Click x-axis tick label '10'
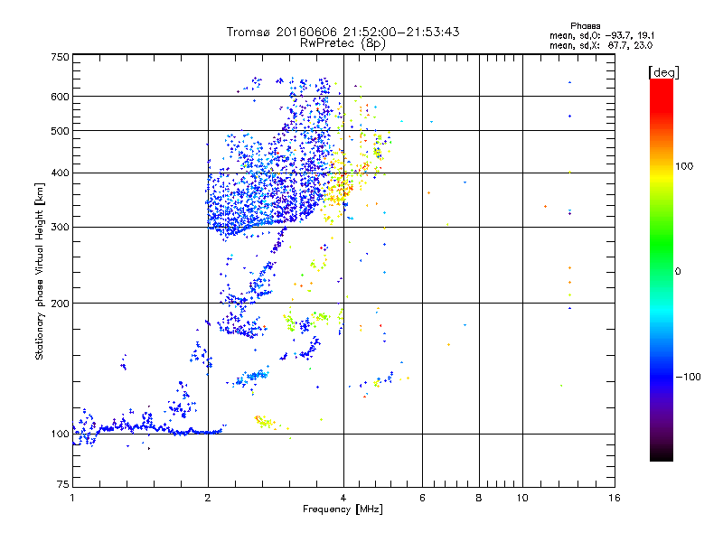 pos(522,498)
